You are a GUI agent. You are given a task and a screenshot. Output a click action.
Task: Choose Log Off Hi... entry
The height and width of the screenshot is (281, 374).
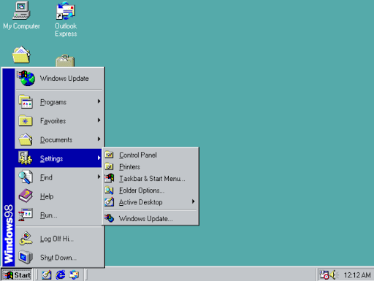[x=58, y=239]
